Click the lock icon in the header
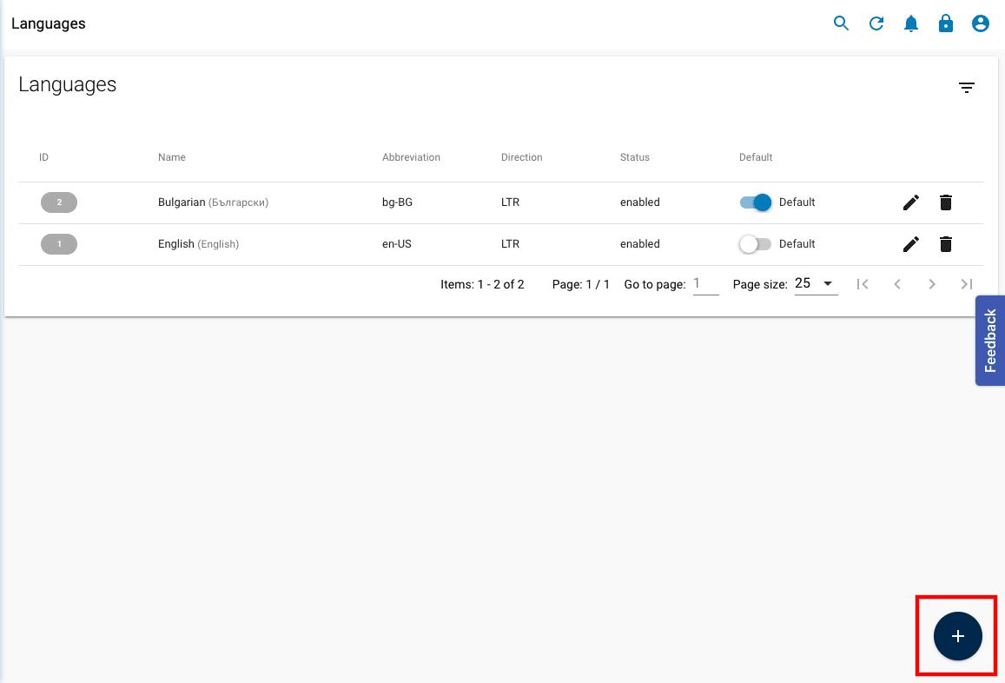The width and height of the screenshot is (1005, 683). 946,23
